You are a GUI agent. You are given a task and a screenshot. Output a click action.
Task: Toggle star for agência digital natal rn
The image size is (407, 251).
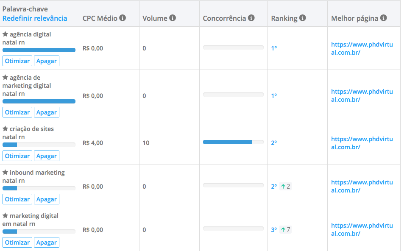pyautogui.click(x=5, y=34)
